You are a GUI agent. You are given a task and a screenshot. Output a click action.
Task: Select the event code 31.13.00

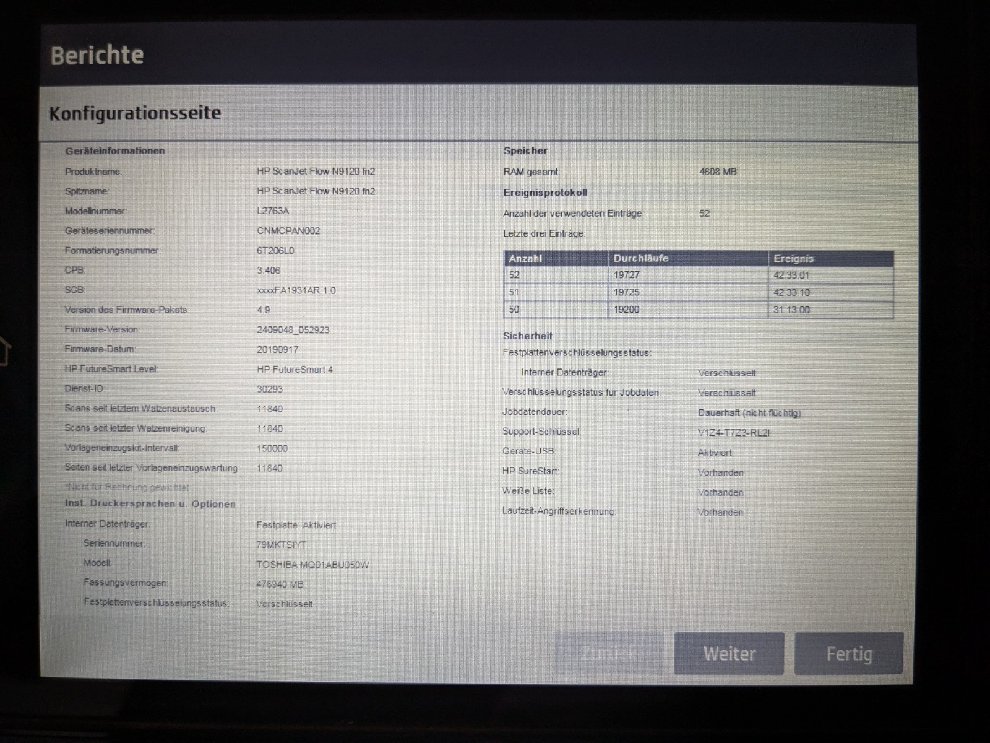click(791, 310)
